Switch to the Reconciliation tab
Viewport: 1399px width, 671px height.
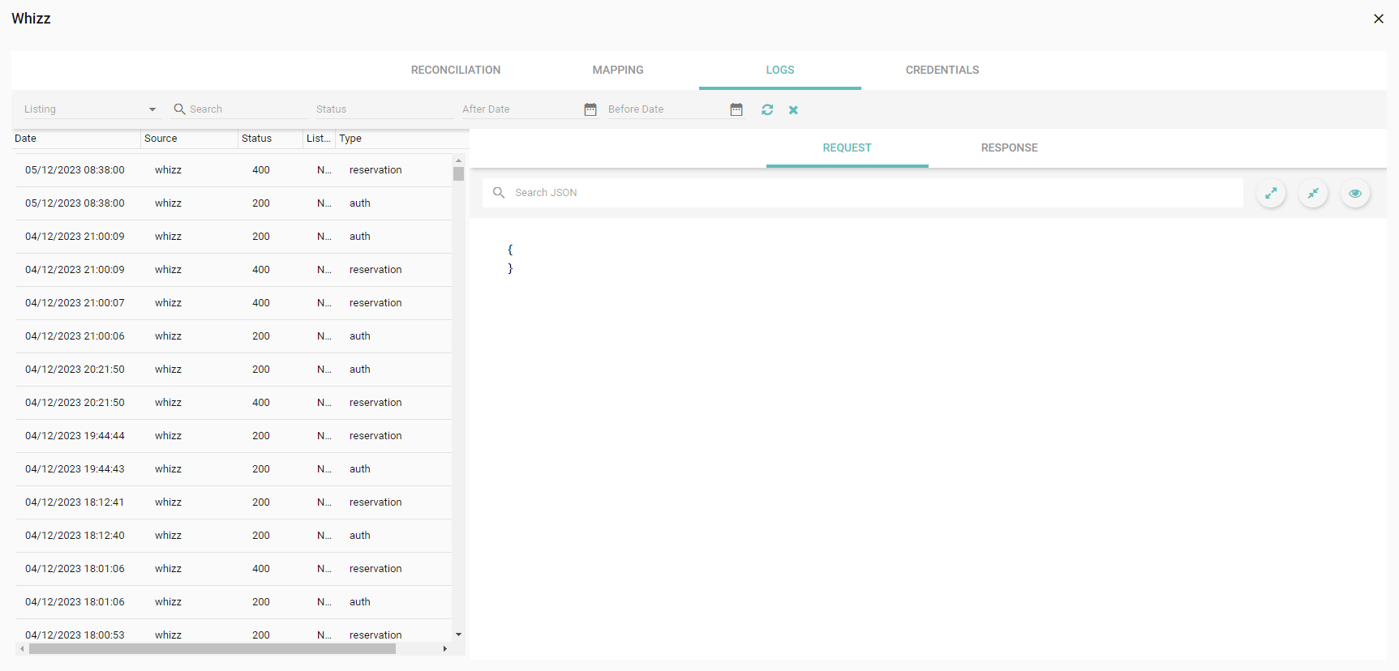[x=456, y=71]
